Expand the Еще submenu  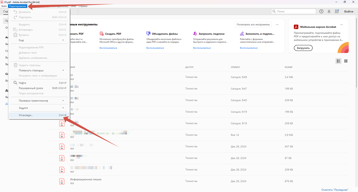(39, 40)
